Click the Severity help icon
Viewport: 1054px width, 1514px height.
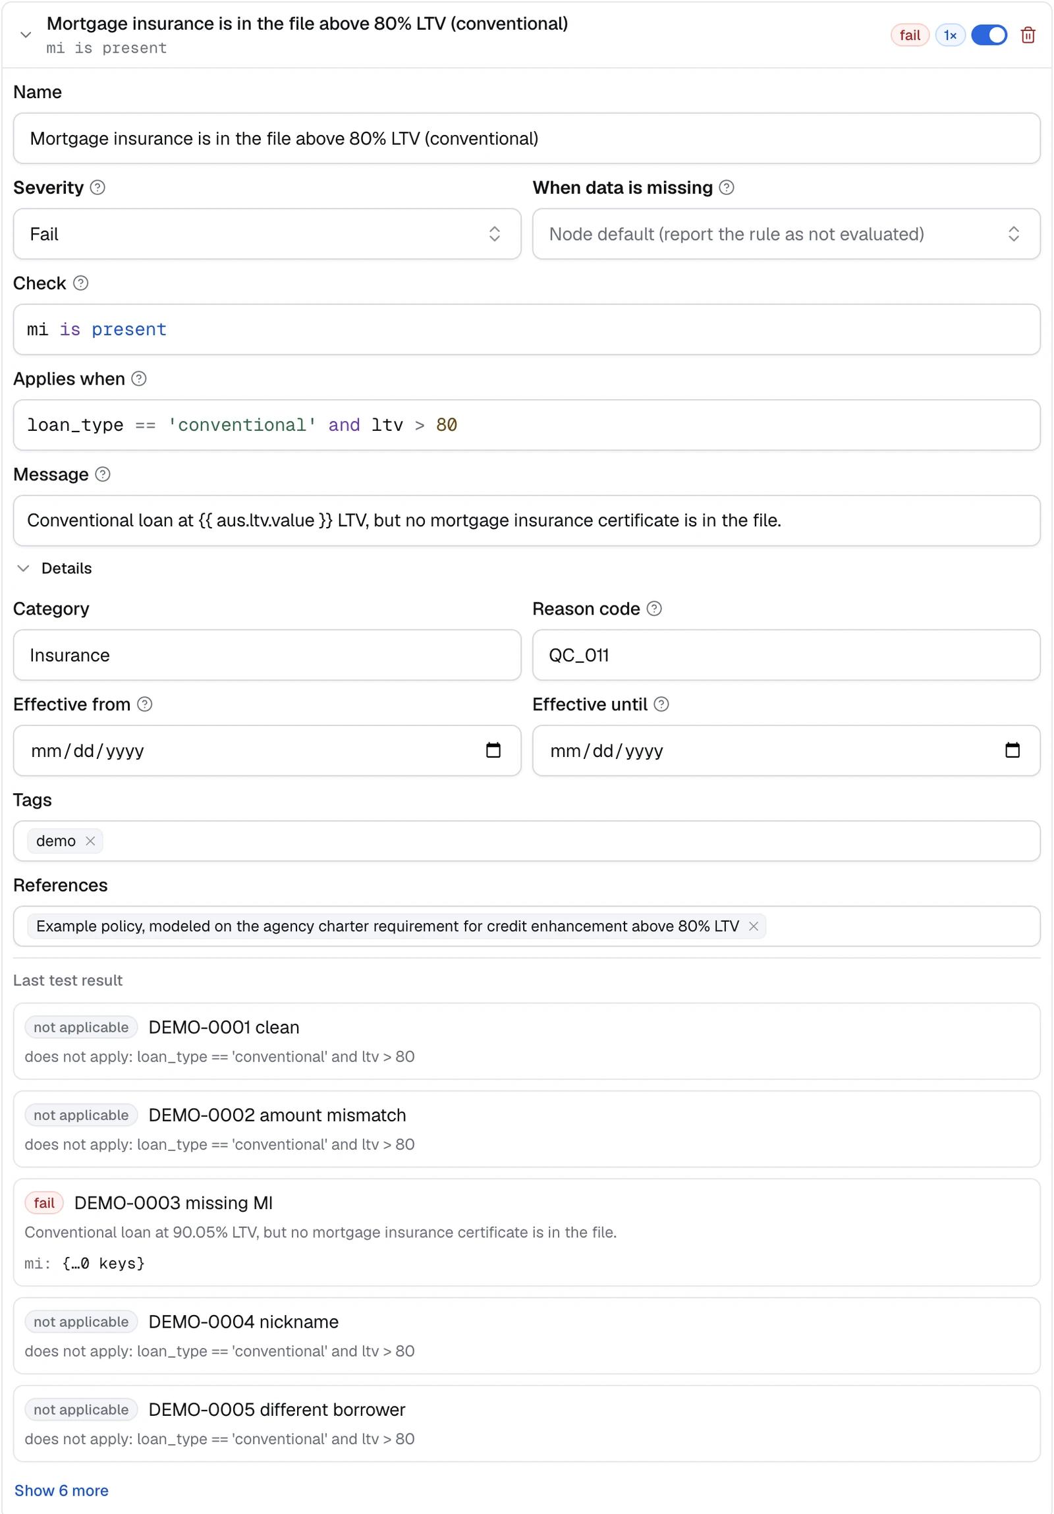point(97,188)
